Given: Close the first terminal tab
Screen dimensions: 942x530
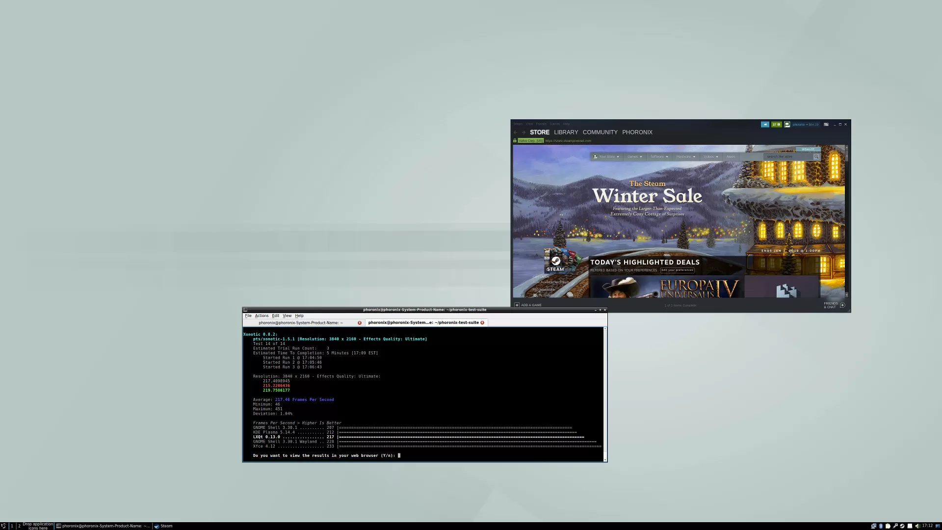Looking at the screenshot, I should point(360,323).
